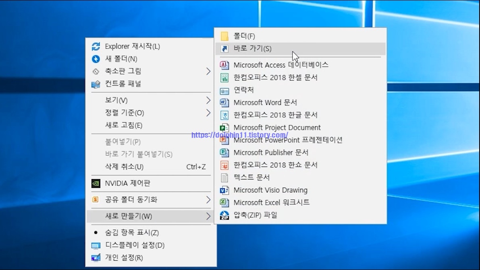Click the Microsoft Word document icon

coord(224,103)
